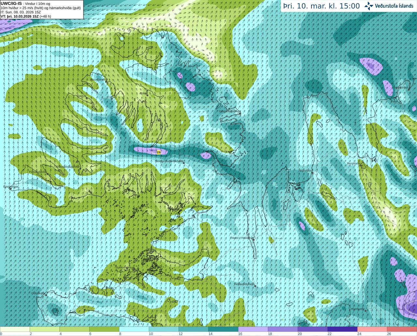
Task: Click the '10m hviður > 25 m/s' legend description
Action: 41,8
